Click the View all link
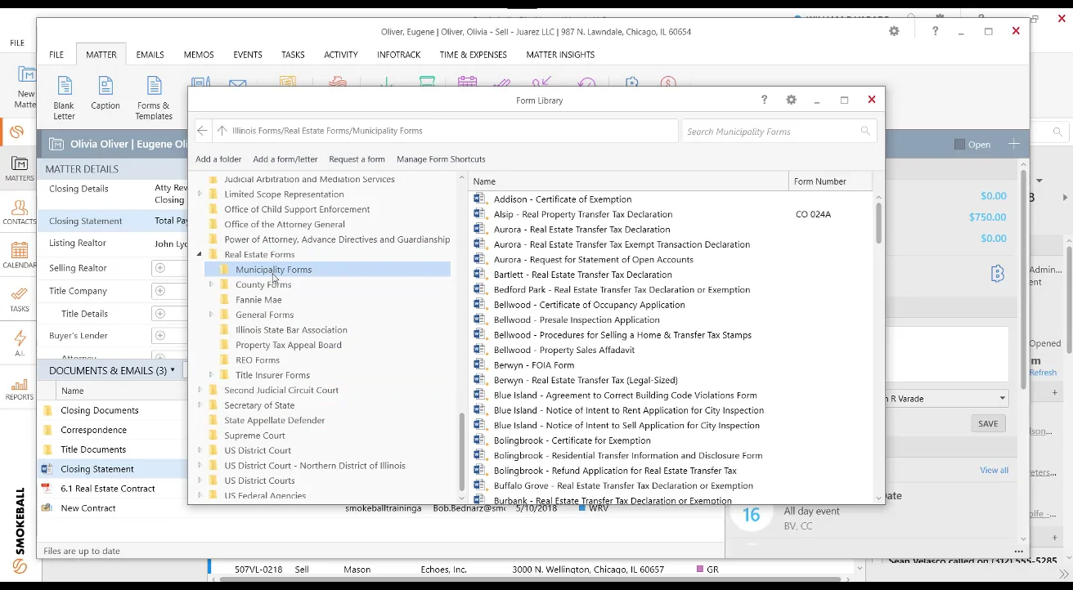 (x=994, y=470)
